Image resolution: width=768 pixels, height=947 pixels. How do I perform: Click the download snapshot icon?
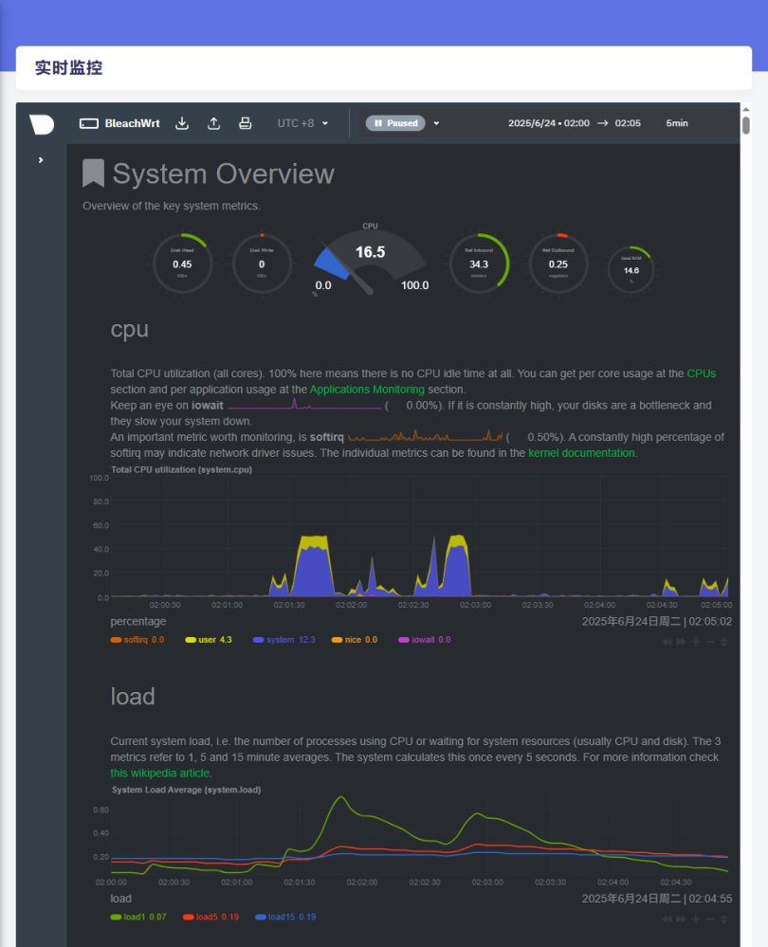point(183,123)
